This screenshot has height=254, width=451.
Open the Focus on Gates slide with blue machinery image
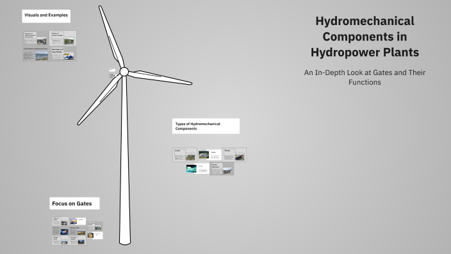pos(60,231)
